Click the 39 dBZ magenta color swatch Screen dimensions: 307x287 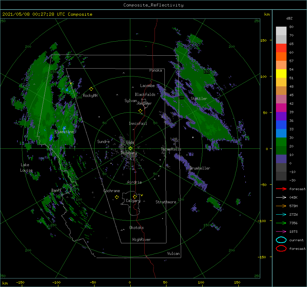pyautogui.click(x=281, y=107)
